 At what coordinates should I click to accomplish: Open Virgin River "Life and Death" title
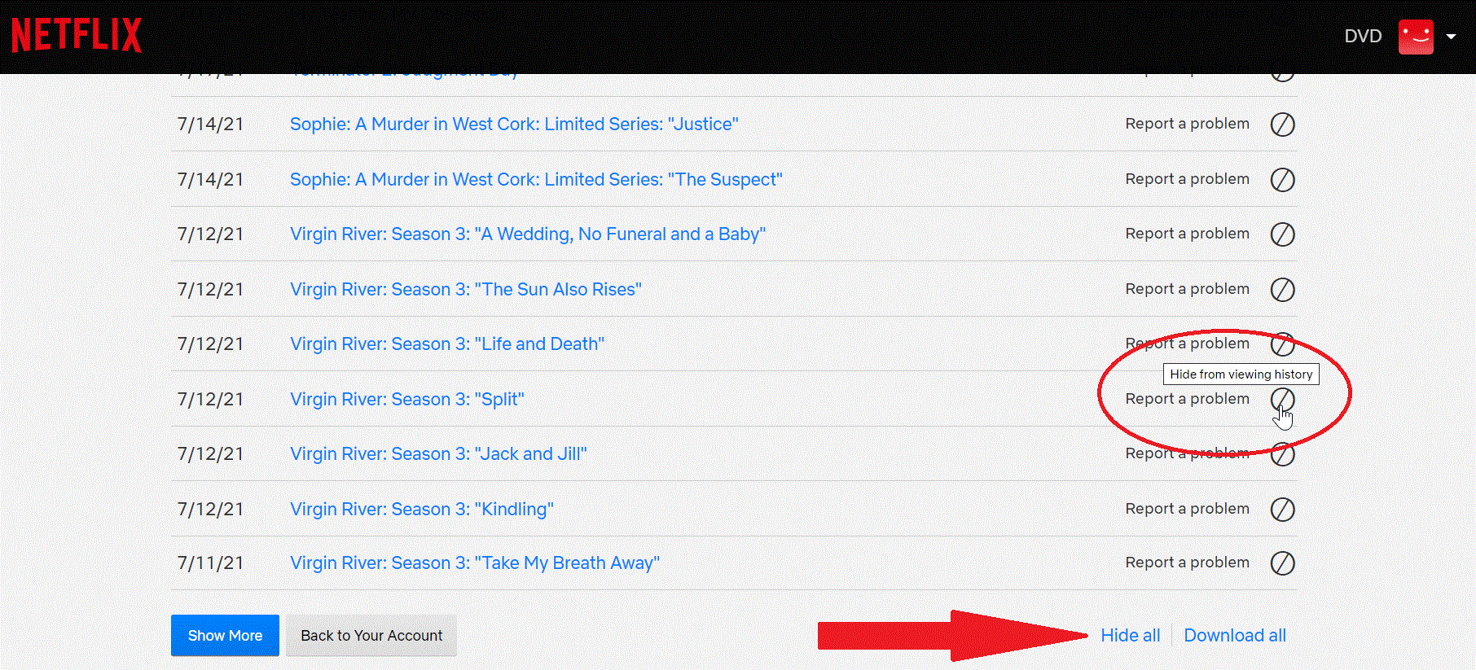447,344
